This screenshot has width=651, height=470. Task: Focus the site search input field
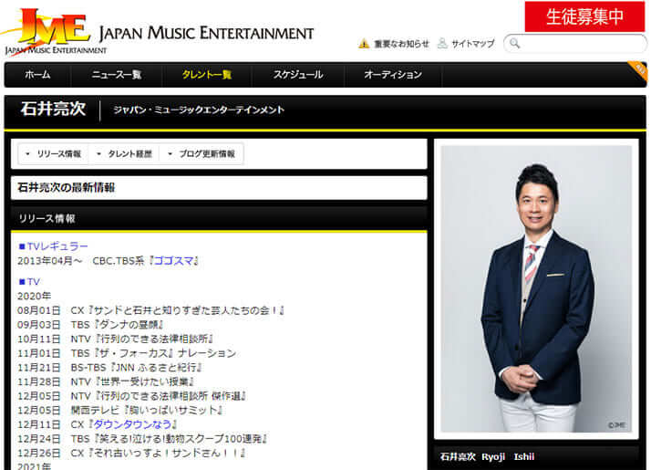(575, 43)
